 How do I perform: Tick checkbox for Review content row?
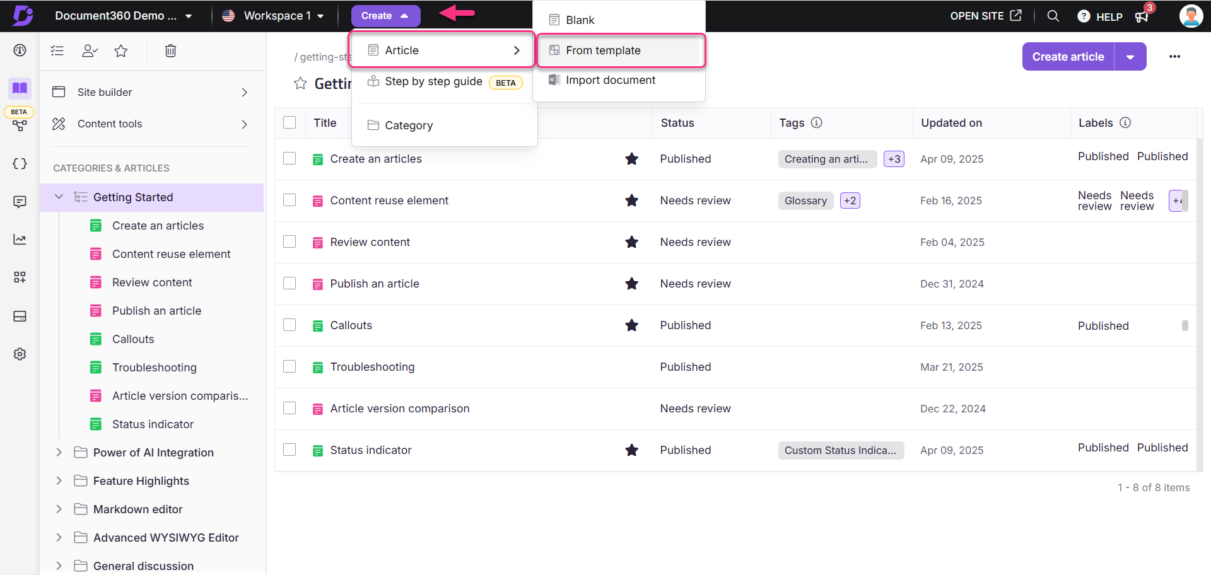pyautogui.click(x=290, y=241)
